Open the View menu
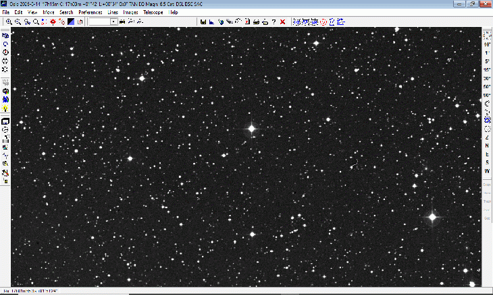The image size is (493, 295). (32, 12)
